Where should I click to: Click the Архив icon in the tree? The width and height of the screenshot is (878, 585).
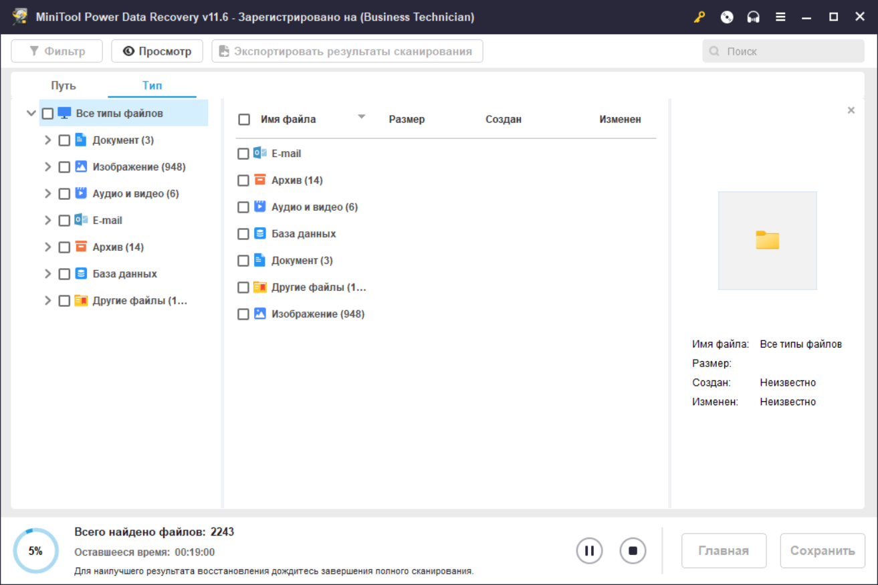(x=81, y=247)
